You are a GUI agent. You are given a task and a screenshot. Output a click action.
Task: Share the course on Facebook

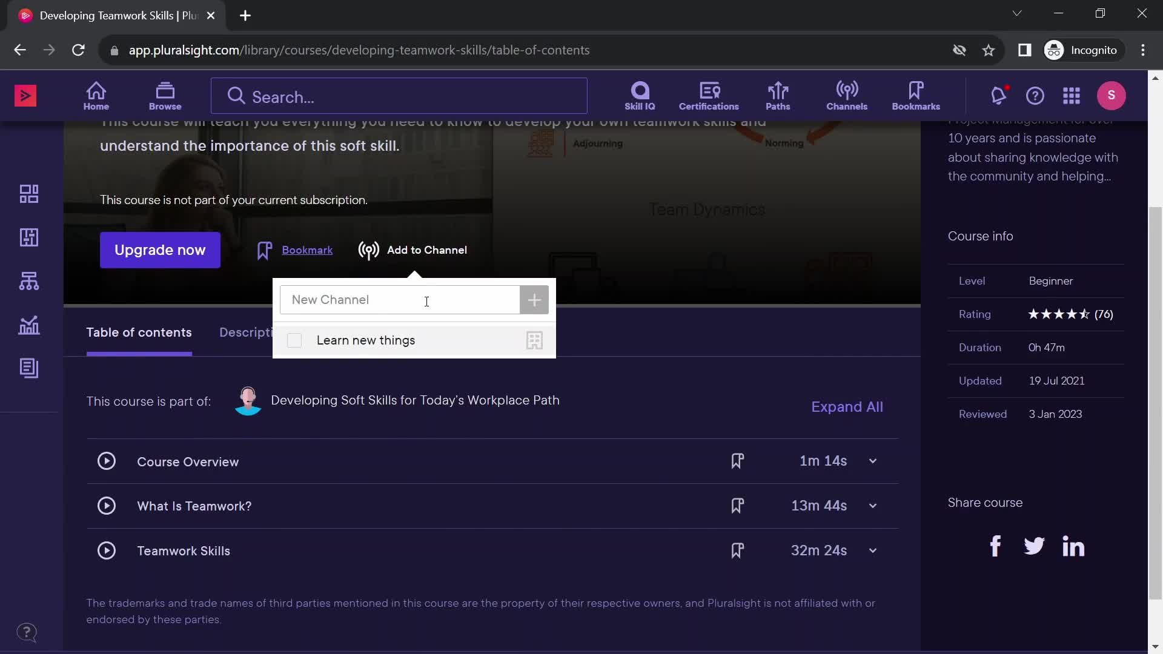[x=995, y=546]
